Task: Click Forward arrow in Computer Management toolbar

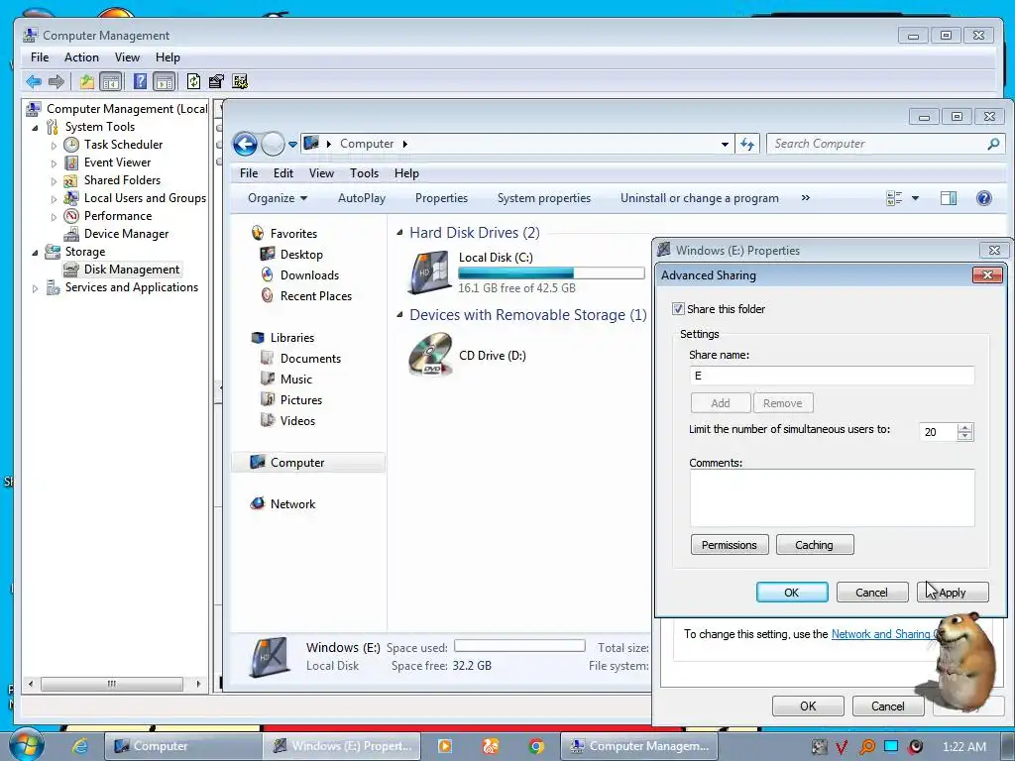Action: tap(56, 81)
